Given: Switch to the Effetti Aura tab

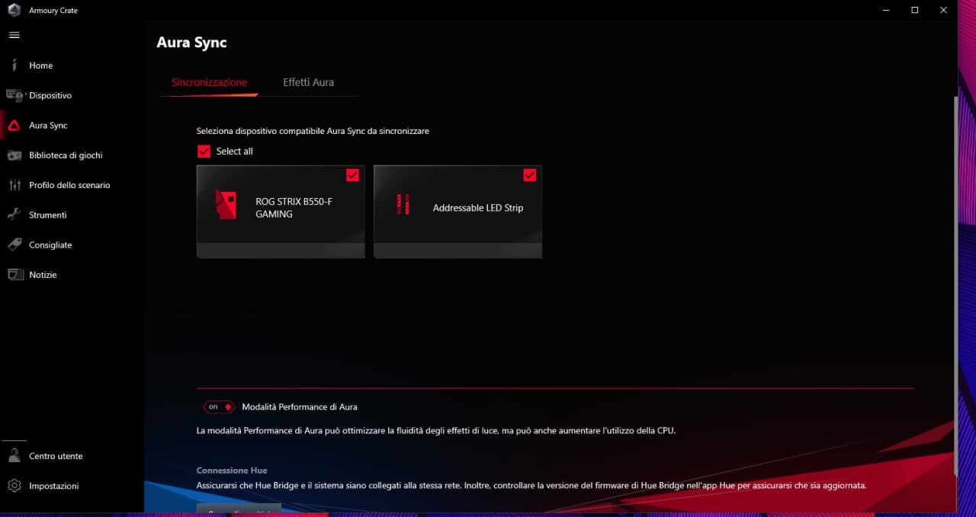Looking at the screenshot, I should point(308,82).
